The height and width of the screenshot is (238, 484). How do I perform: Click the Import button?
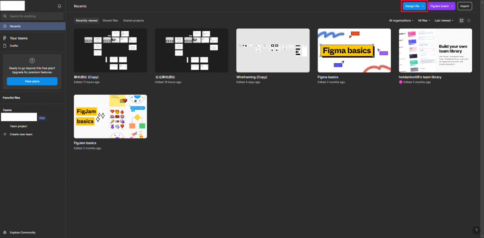465,6
